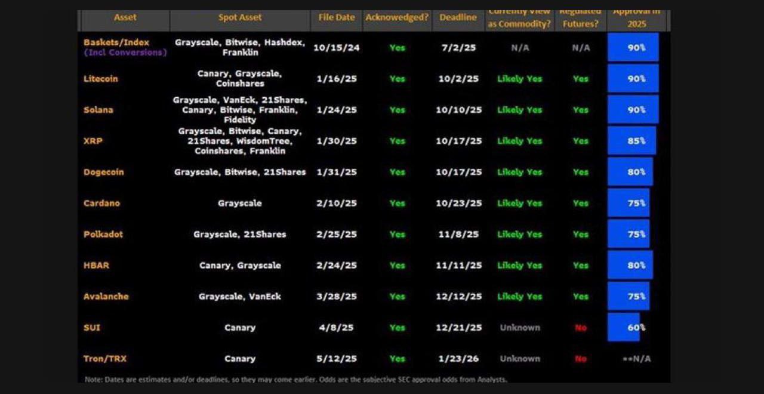Click the "Grayscale, VanEck" issuers cell
Image resolution: width=764 pixels, height=394 pixels.
(240, 296)
